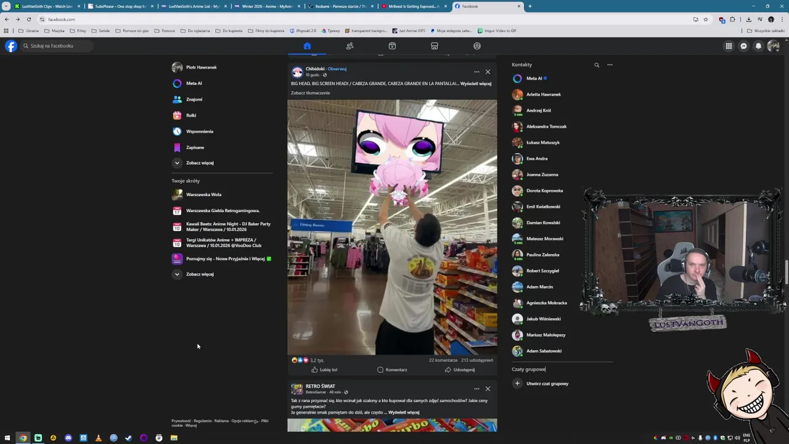Open Chibidoki post three-dots options menu
Image resolution: width=789 pixels, height=444 pixels.
click(476, 72)
